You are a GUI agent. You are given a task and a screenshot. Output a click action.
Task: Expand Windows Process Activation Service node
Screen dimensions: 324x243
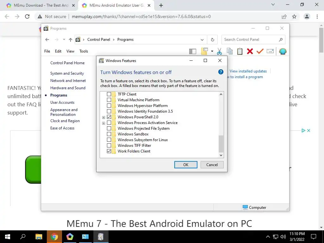103,123
